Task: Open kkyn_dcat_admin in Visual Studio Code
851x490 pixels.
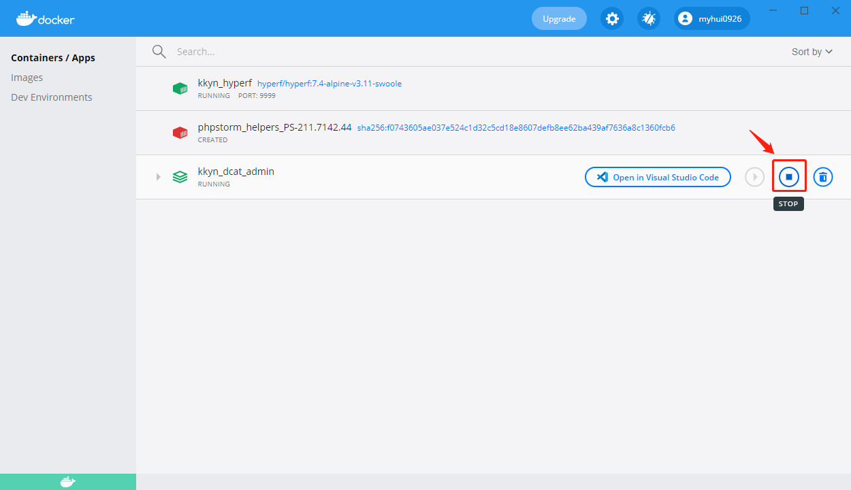Action: click(657, 176)
